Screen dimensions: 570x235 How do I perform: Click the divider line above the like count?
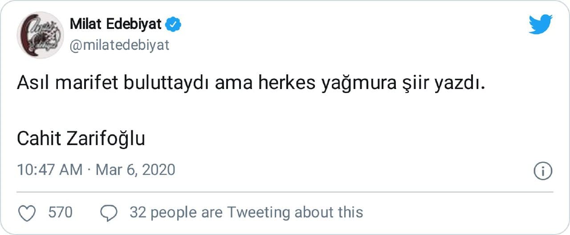tap(285, 192)
